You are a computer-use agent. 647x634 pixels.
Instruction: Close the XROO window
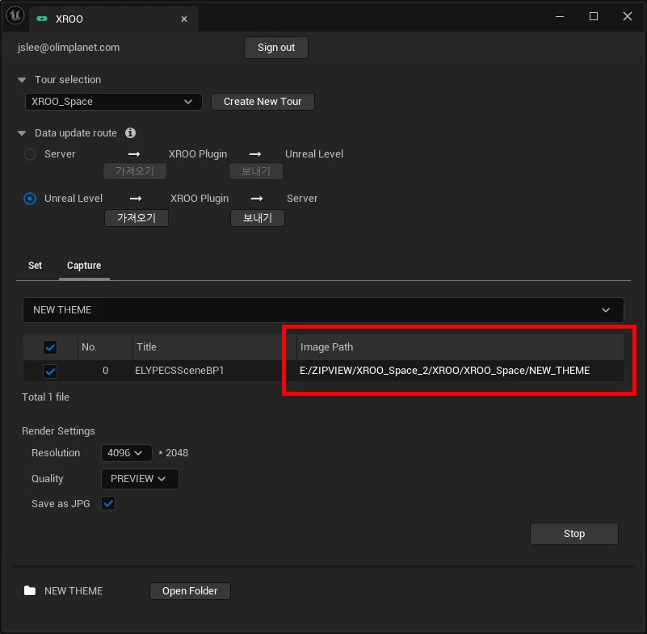pos(627,16)
